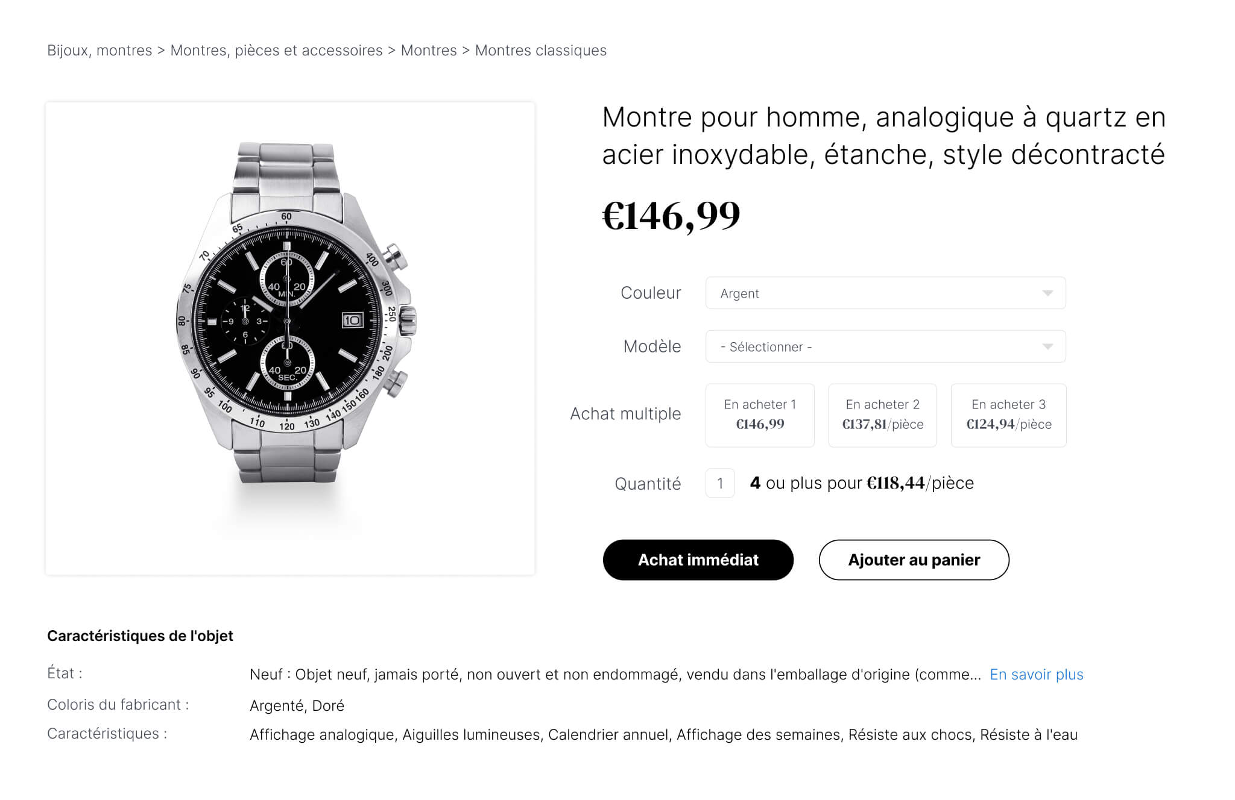Click the 'Caractéristiques de l'objet' heading
Screen dimensions: 1235x800
tap(140, 636)
